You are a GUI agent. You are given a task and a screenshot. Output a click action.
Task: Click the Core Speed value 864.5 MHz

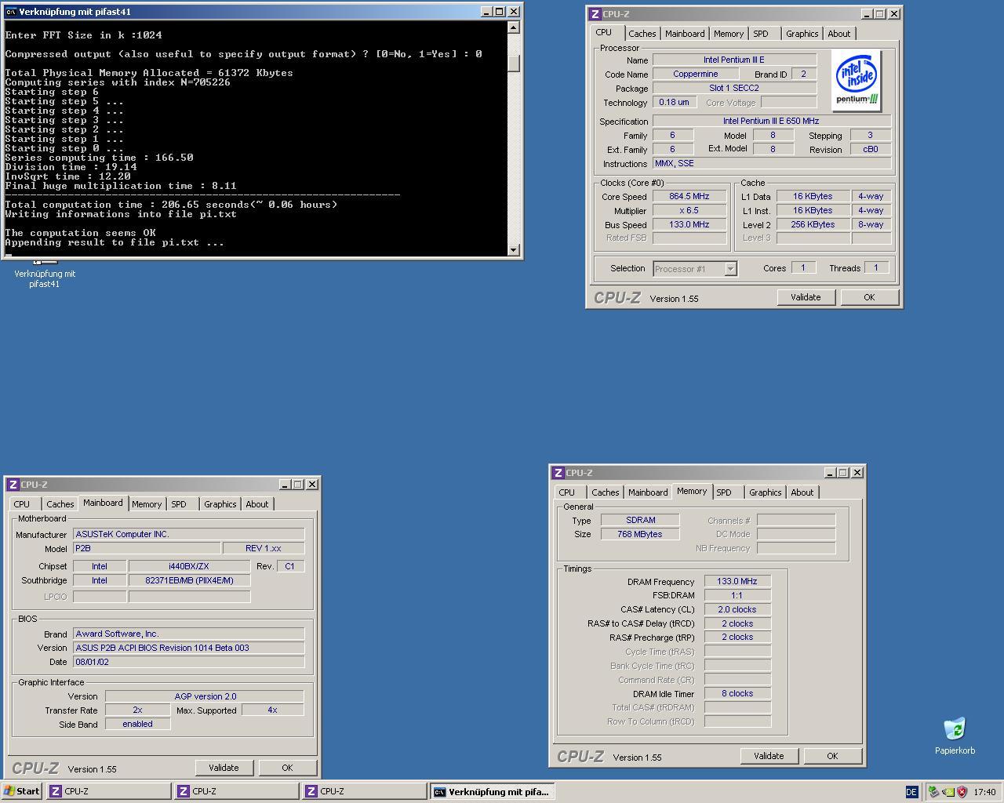tap(689, 197)
